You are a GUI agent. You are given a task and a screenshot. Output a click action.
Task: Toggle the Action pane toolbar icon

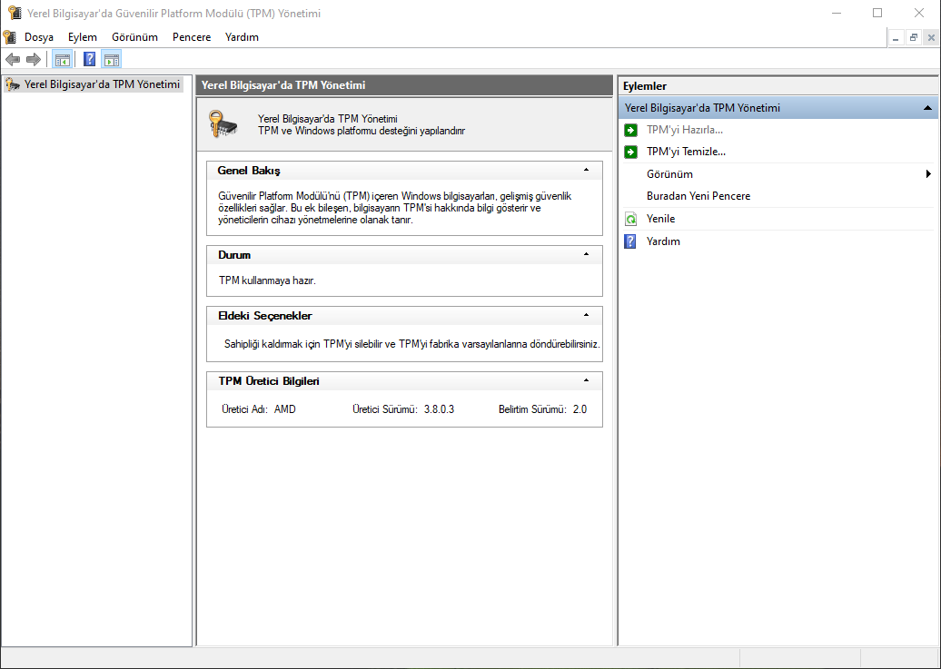pyautogui.click(x=112, y=59)
